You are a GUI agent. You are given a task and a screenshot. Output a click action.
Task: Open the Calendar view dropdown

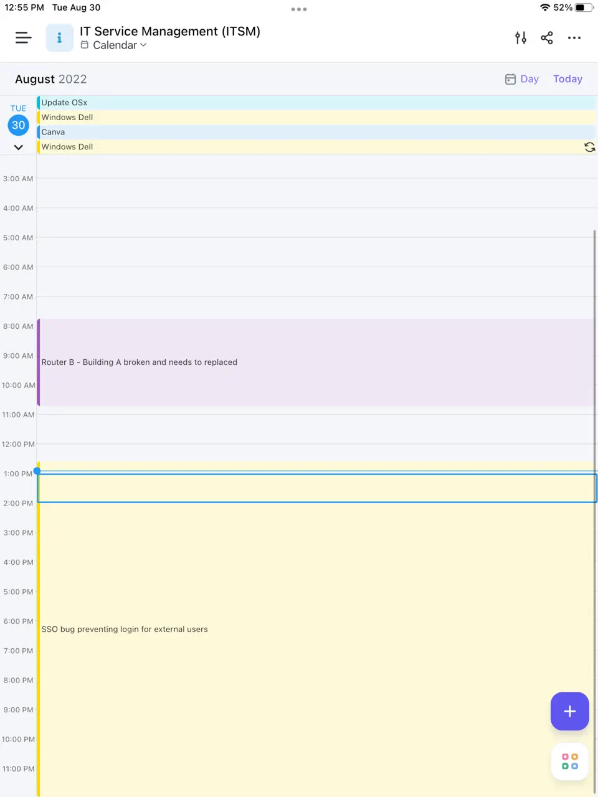pyautogui.click(x=115, y=45)
